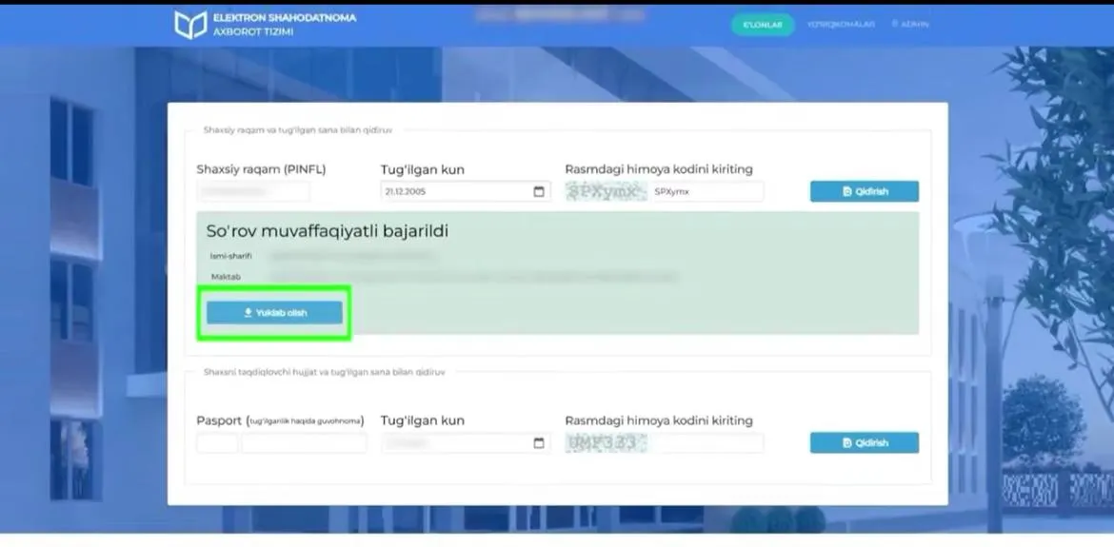Click the E'LONLAR nav pill button
Image resolution: width=1114 pixels, height=547 pixels.
pyautogui.click(x=763, y=25)
